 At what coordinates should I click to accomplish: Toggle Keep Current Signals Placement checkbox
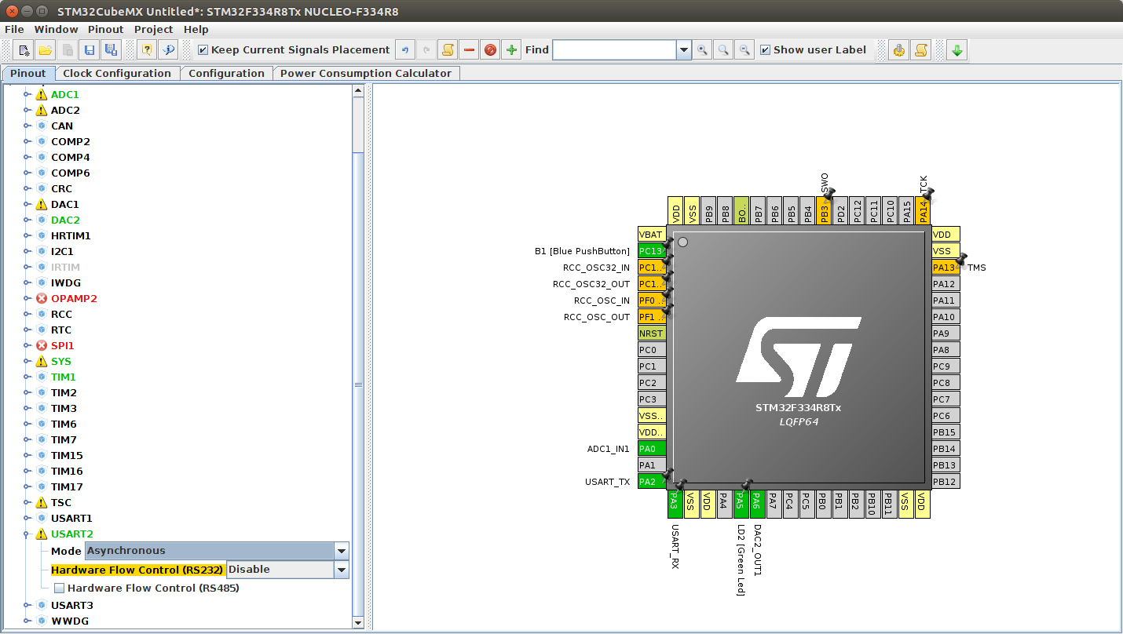pos(203,50)
